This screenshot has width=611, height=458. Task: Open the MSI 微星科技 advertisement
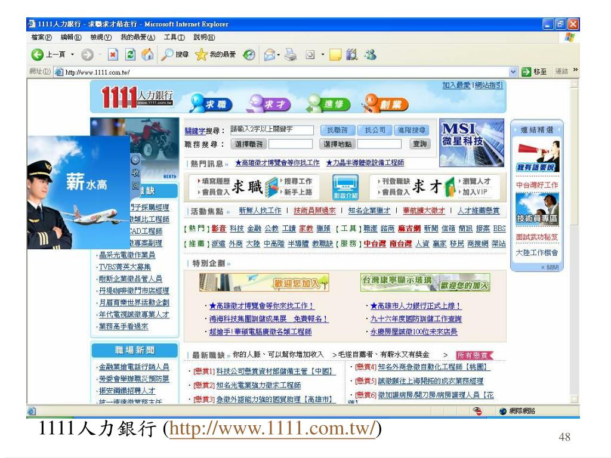click(471, 143)
